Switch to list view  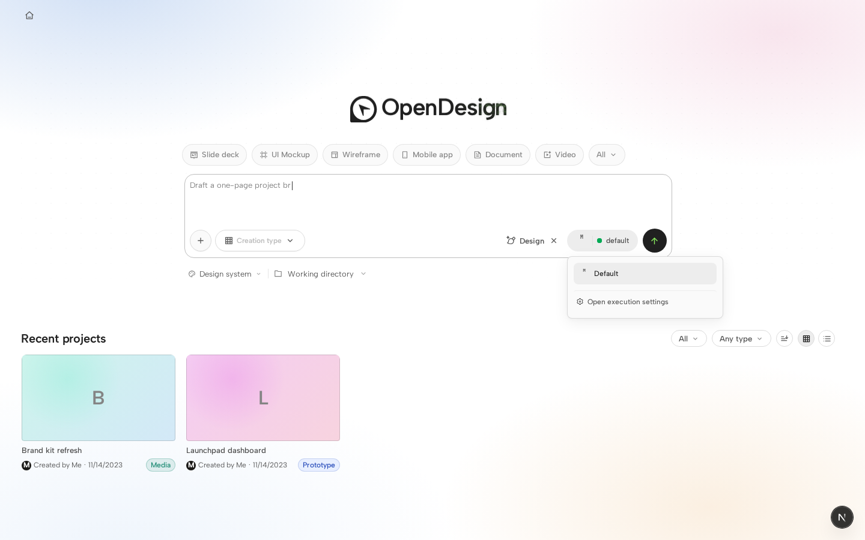[827, 338]
